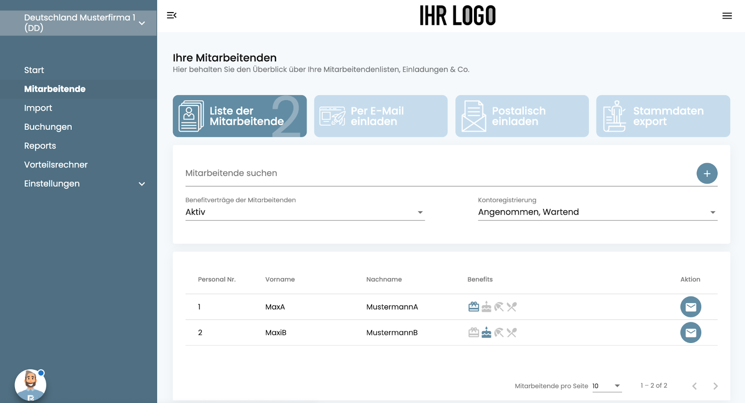Open Start in sidebar
Screen dimensions: 745x403
point(34,70)
